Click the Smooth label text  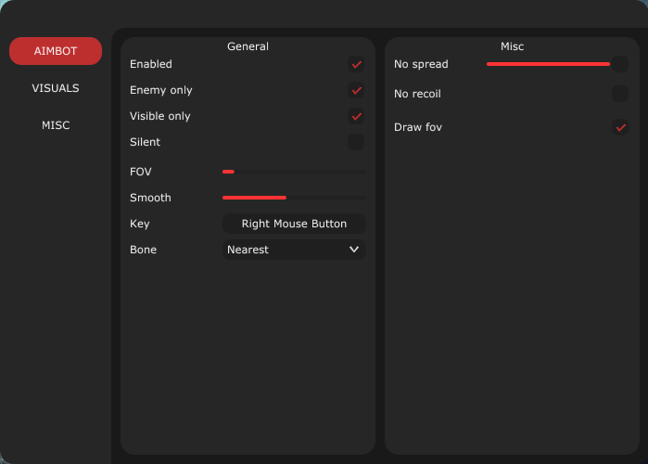pyautogui.click(x=150, y=198)
